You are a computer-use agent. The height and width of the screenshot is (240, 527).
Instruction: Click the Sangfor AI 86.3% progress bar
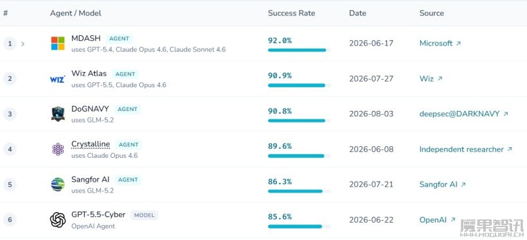point(299,191)
